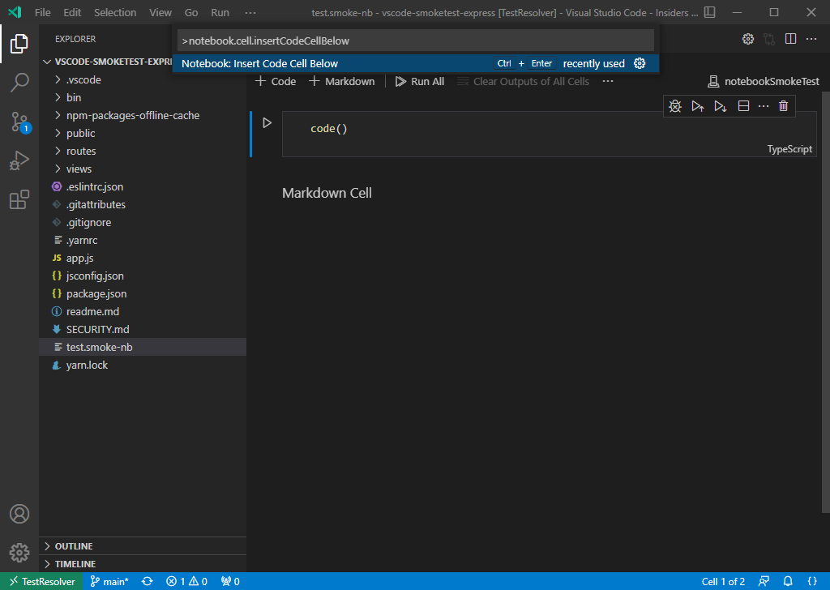Click the editor vertical scrollbar
The height and width of the screenshot is (590, 830).
point(826,301)
